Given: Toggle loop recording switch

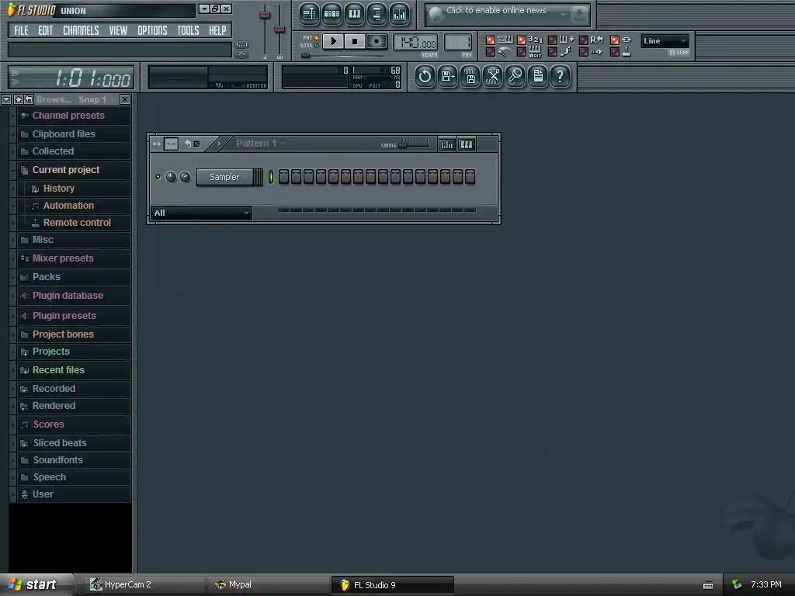Looking at the screenshot, I should coord(584,40).
